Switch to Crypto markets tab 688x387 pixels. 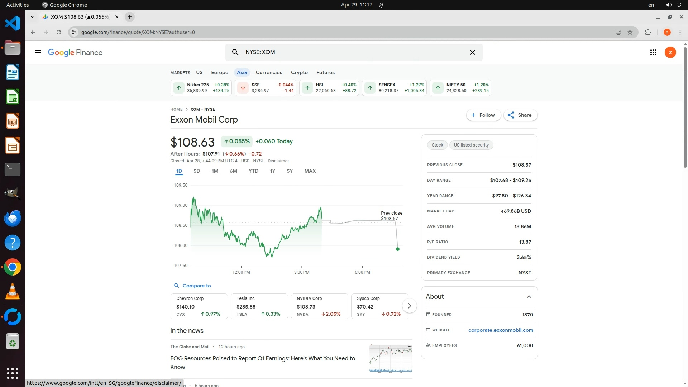coord(299,72)
